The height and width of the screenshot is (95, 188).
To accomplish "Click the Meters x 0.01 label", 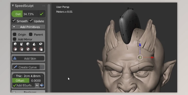I will [64, 12].
